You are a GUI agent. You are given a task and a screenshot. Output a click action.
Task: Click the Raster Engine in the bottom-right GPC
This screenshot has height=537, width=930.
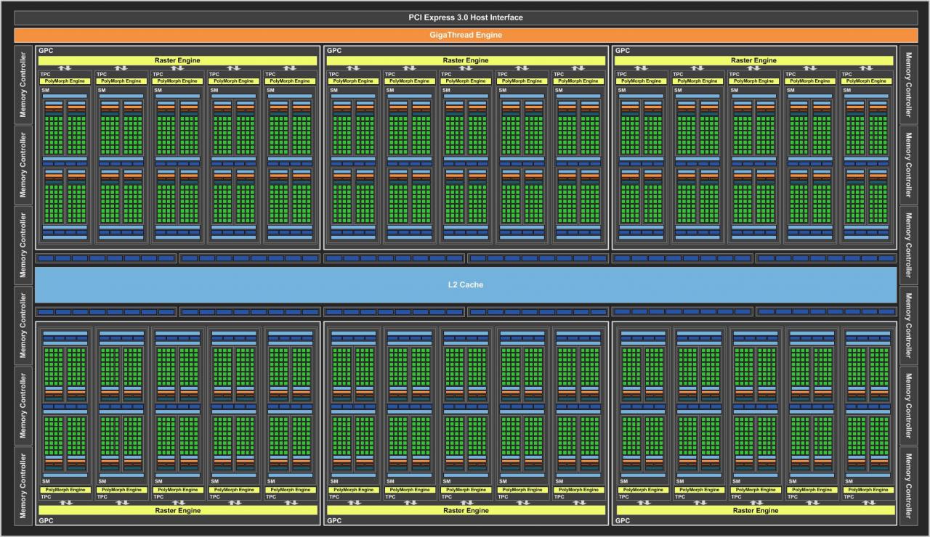(754, 510)
